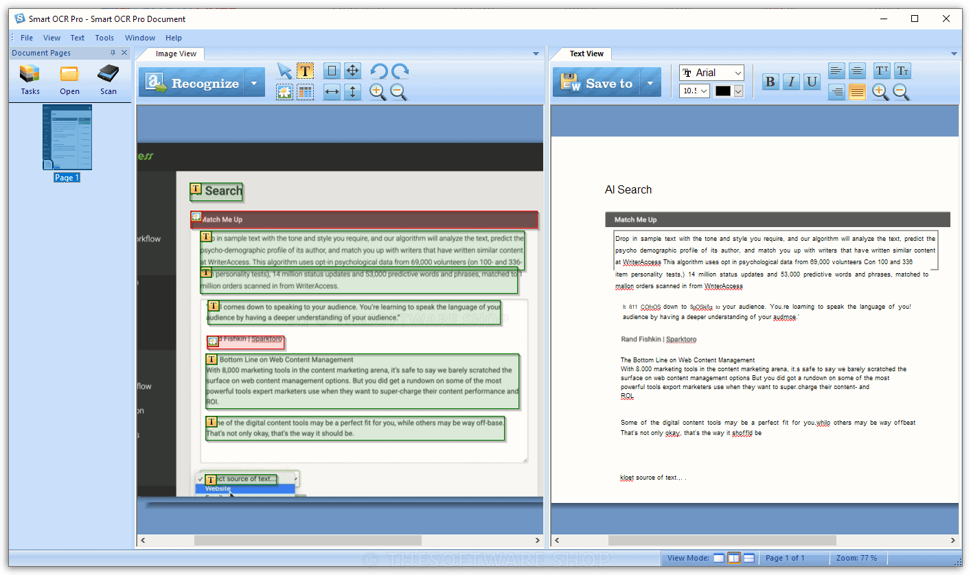971x575 pixels.
Task: Switch to single-pane view mode
Action: 718,558
